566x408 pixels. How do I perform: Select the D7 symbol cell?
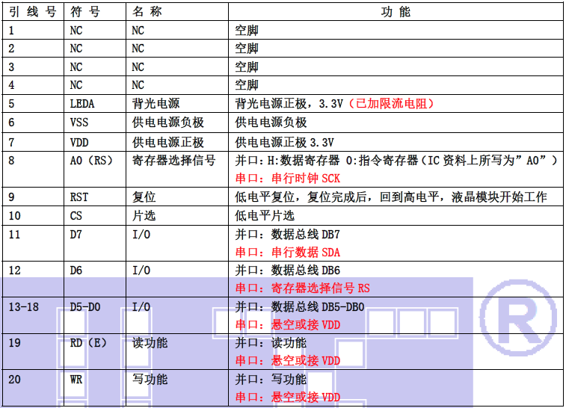click(x=76, y=235)
